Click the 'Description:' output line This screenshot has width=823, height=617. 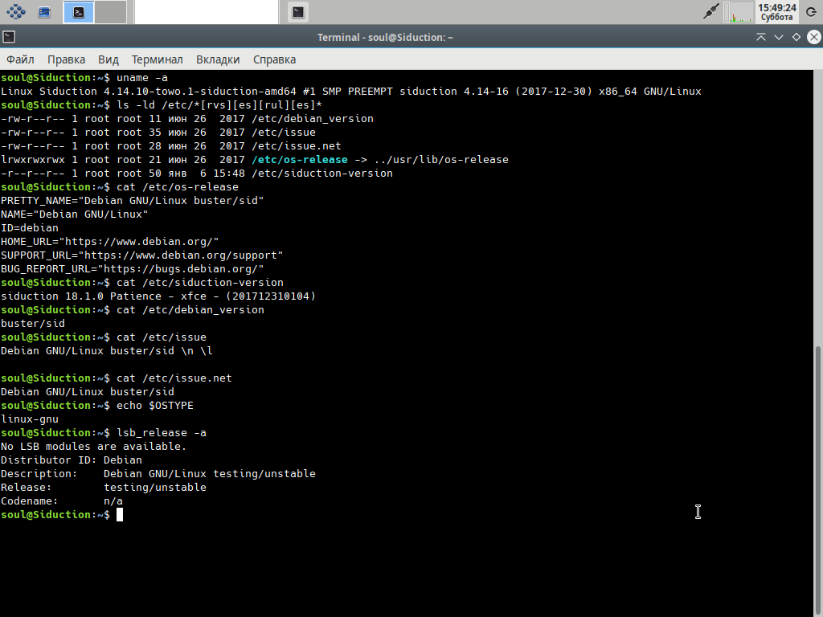(x=158, y=474)
